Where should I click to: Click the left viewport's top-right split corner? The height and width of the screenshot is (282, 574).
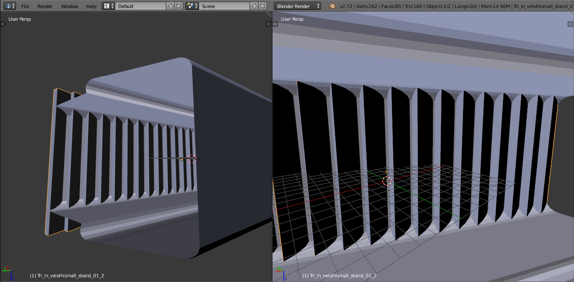(x=269, y=14)
